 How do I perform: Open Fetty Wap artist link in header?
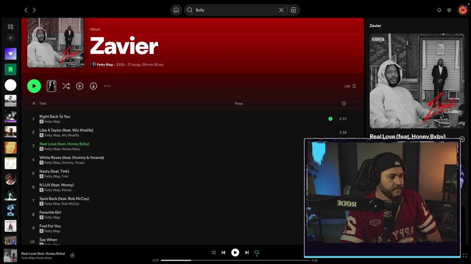(105, 65)
